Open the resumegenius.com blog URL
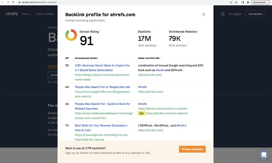 click(x=102, y=137)
